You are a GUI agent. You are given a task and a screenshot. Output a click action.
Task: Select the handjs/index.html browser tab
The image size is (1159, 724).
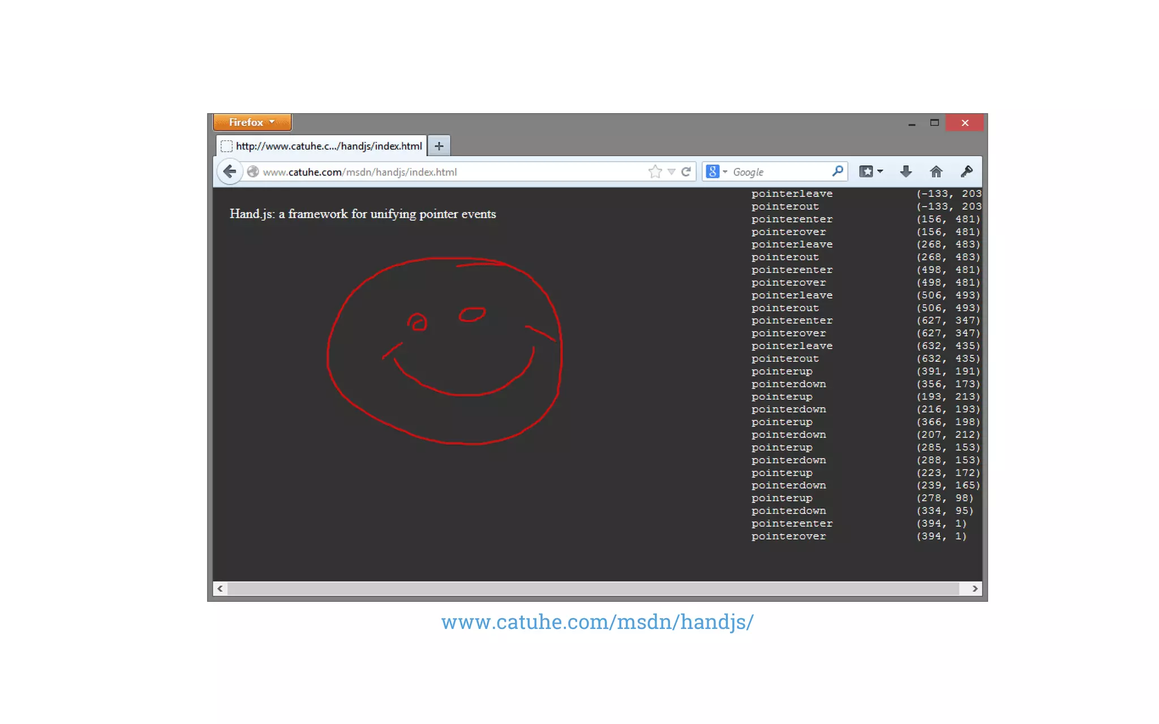pyautogui.click(x=321, y=146)
